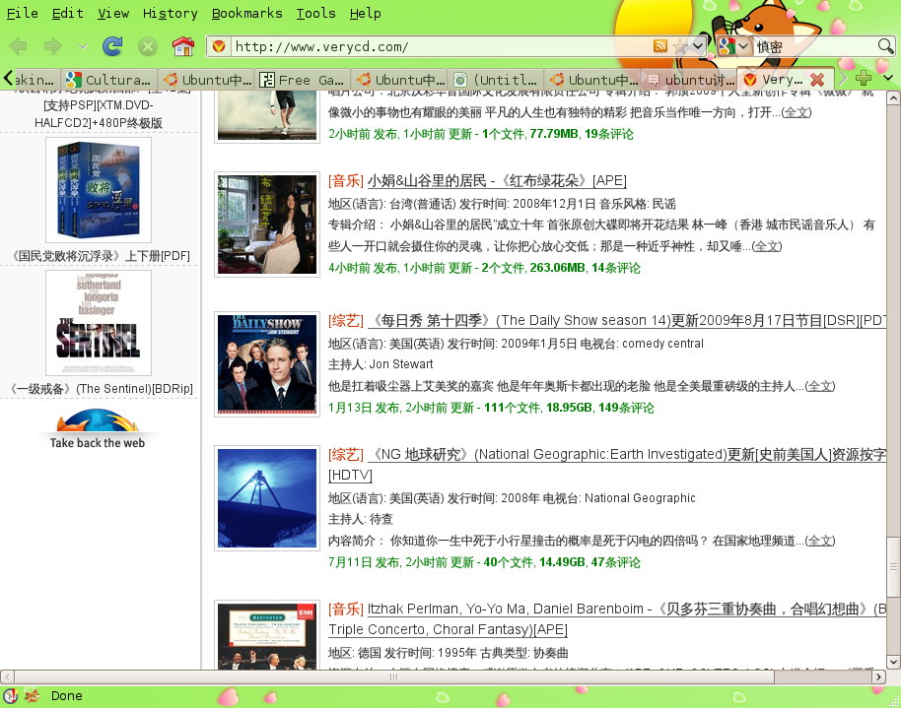Screen dimensions: 901x708
Task: Click the Beethoven Triple Concerto album thumbnail
Action: coord(266,635)
